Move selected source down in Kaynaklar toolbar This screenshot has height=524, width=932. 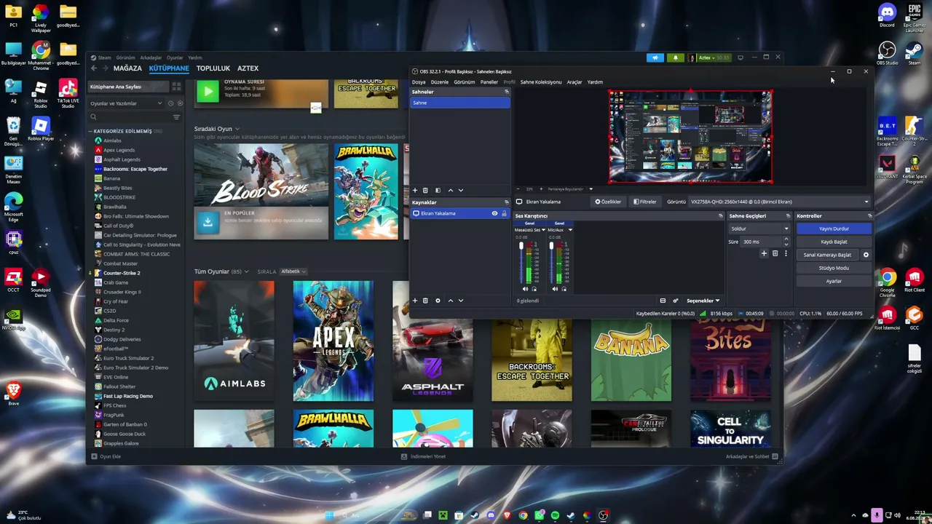coord(460,301)
